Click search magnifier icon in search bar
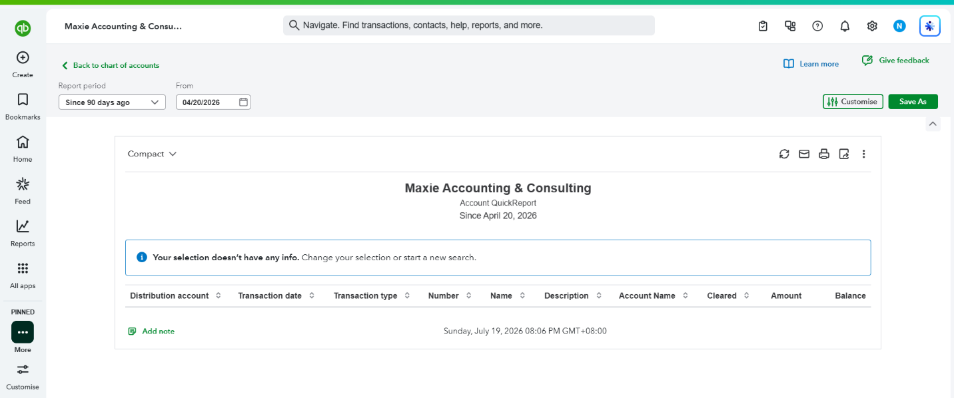This screenshot has width=954, height=398. point(294,25)
